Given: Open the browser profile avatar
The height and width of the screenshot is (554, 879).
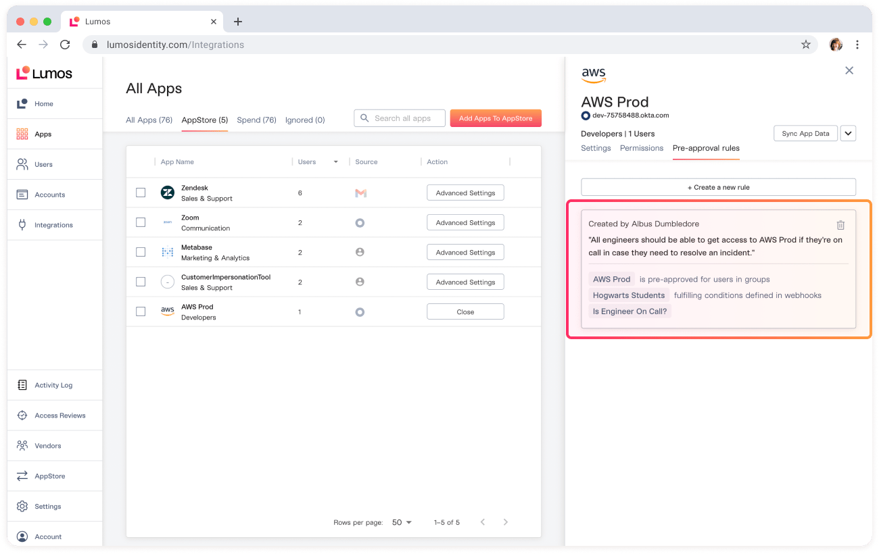Looking at the screenshot, I should [836, 45].
